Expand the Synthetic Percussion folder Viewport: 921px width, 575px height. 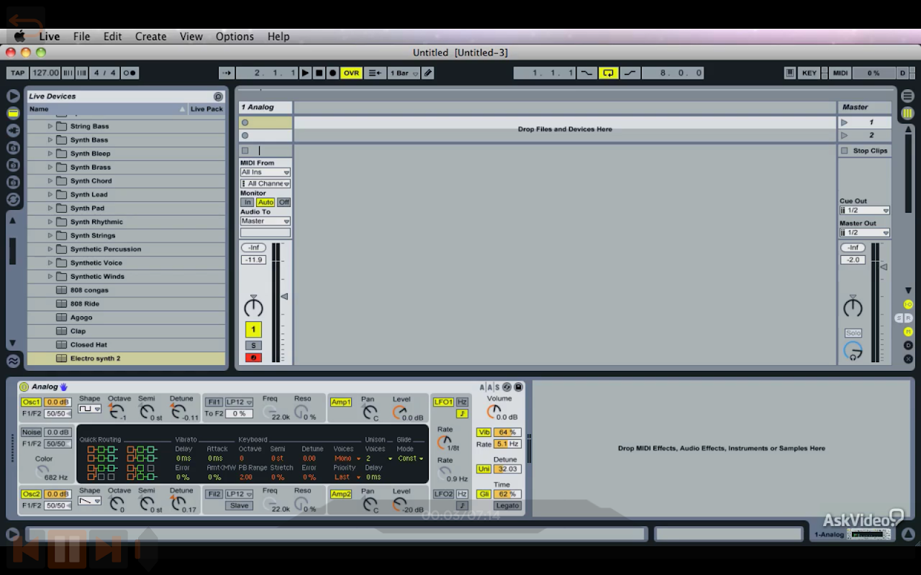point(50,249)
